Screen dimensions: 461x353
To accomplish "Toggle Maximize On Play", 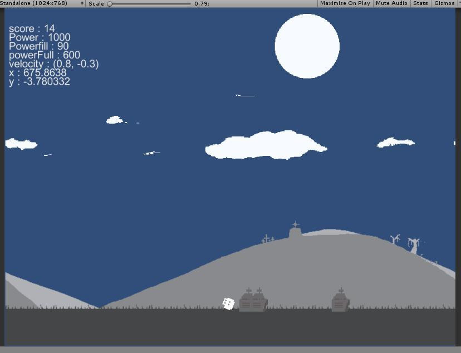I will [345, 3].
